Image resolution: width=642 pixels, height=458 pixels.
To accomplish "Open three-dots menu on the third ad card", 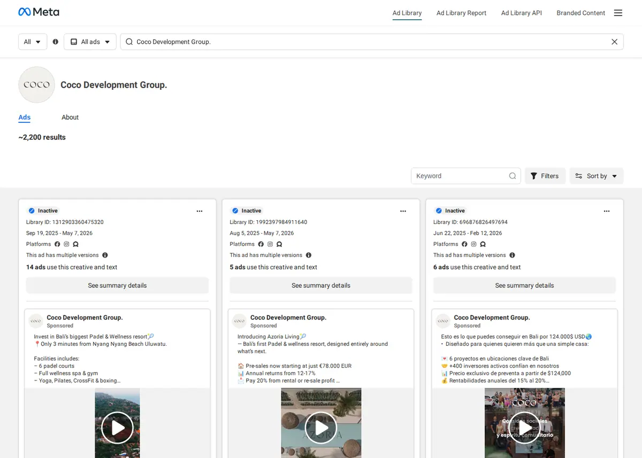I will click(x=607, y=211).
